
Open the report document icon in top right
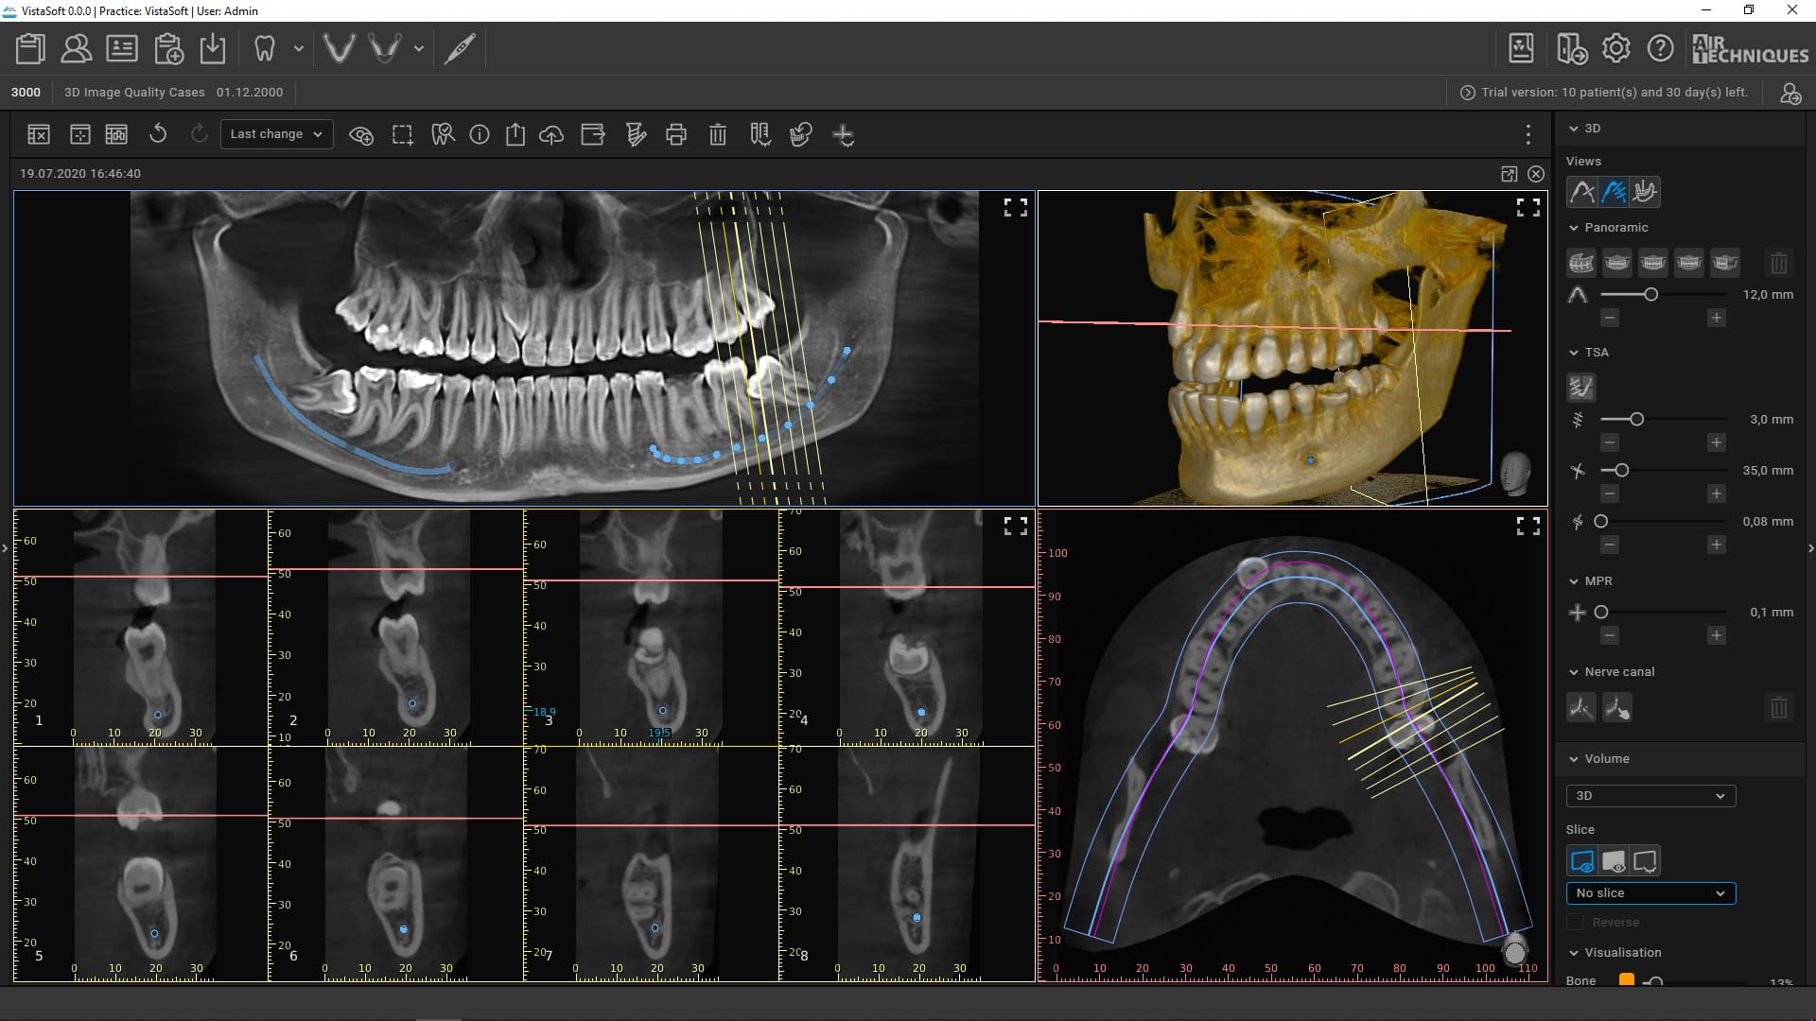(1521, 48)
